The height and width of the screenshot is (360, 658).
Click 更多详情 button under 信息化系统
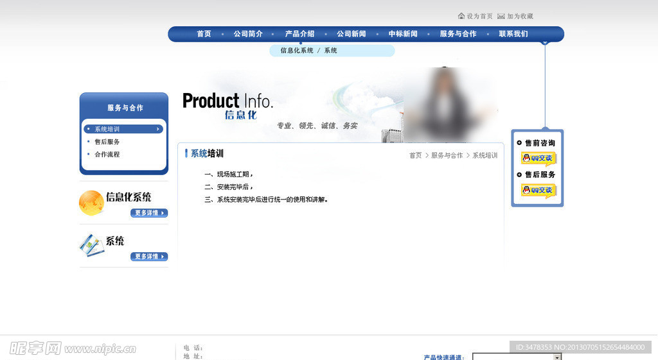click(x=149, y=213)
